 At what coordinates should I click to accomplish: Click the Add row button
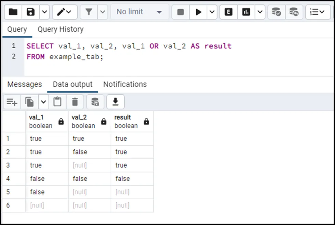pos(12,102)
